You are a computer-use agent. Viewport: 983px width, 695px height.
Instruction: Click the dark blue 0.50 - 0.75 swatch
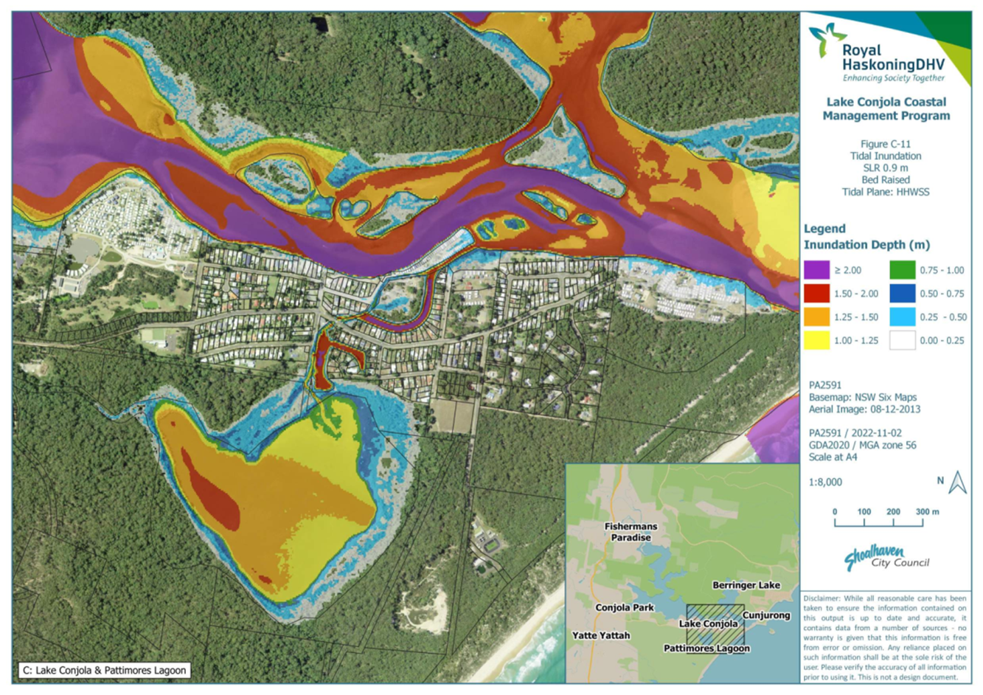pos(902,294)
